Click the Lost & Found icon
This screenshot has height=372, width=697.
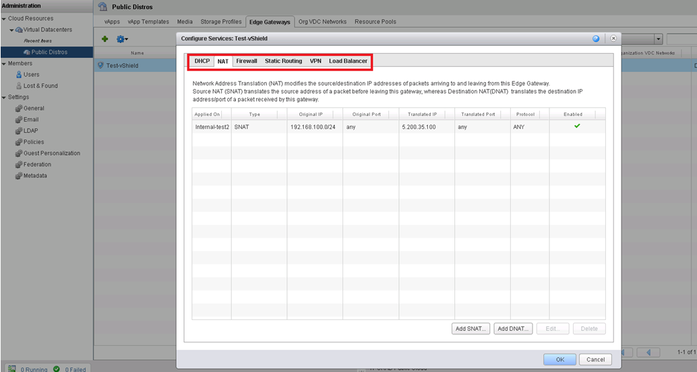pos(19,86)
